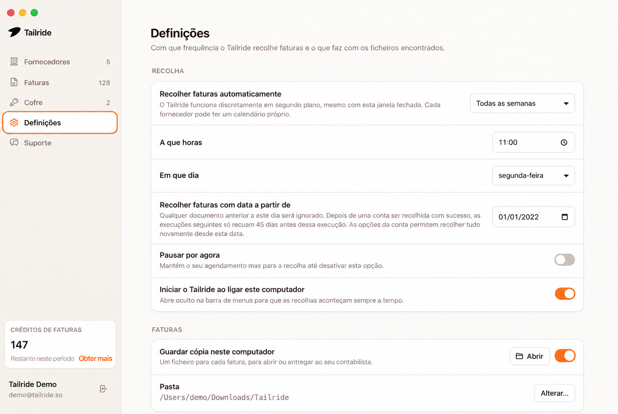
Task: Open the Cofre section
Action: pyautogui.click(x=60, y=102)
